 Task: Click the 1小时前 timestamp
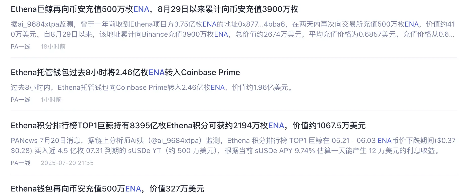pos(51,100)
